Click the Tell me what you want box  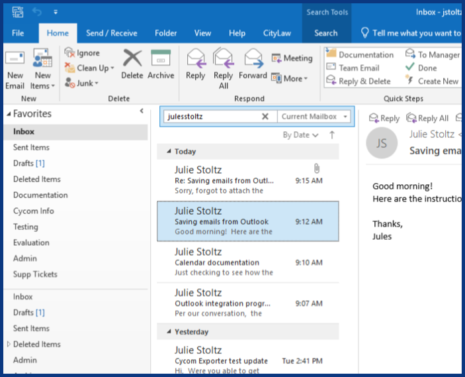[x=411, y=33]
